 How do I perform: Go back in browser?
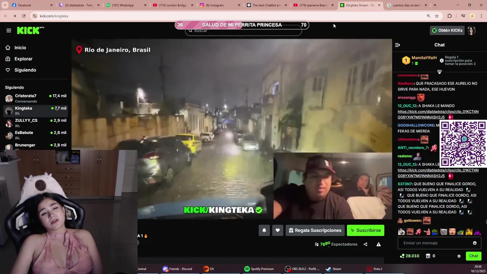pos(5,16)
